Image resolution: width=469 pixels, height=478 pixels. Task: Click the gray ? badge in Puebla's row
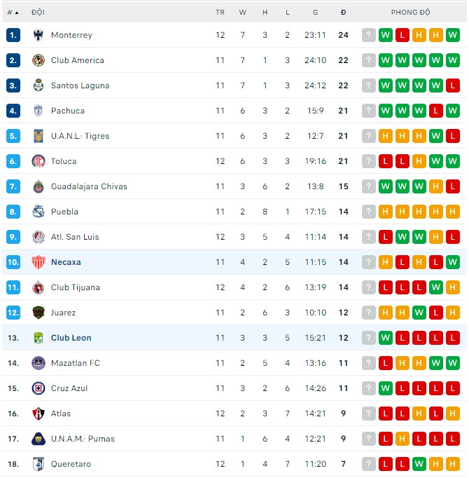(369, 212)
